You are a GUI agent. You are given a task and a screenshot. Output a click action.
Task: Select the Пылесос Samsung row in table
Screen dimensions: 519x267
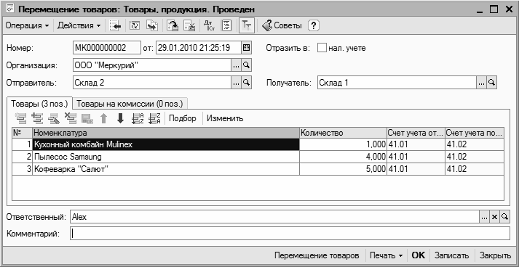click(258, 157)
